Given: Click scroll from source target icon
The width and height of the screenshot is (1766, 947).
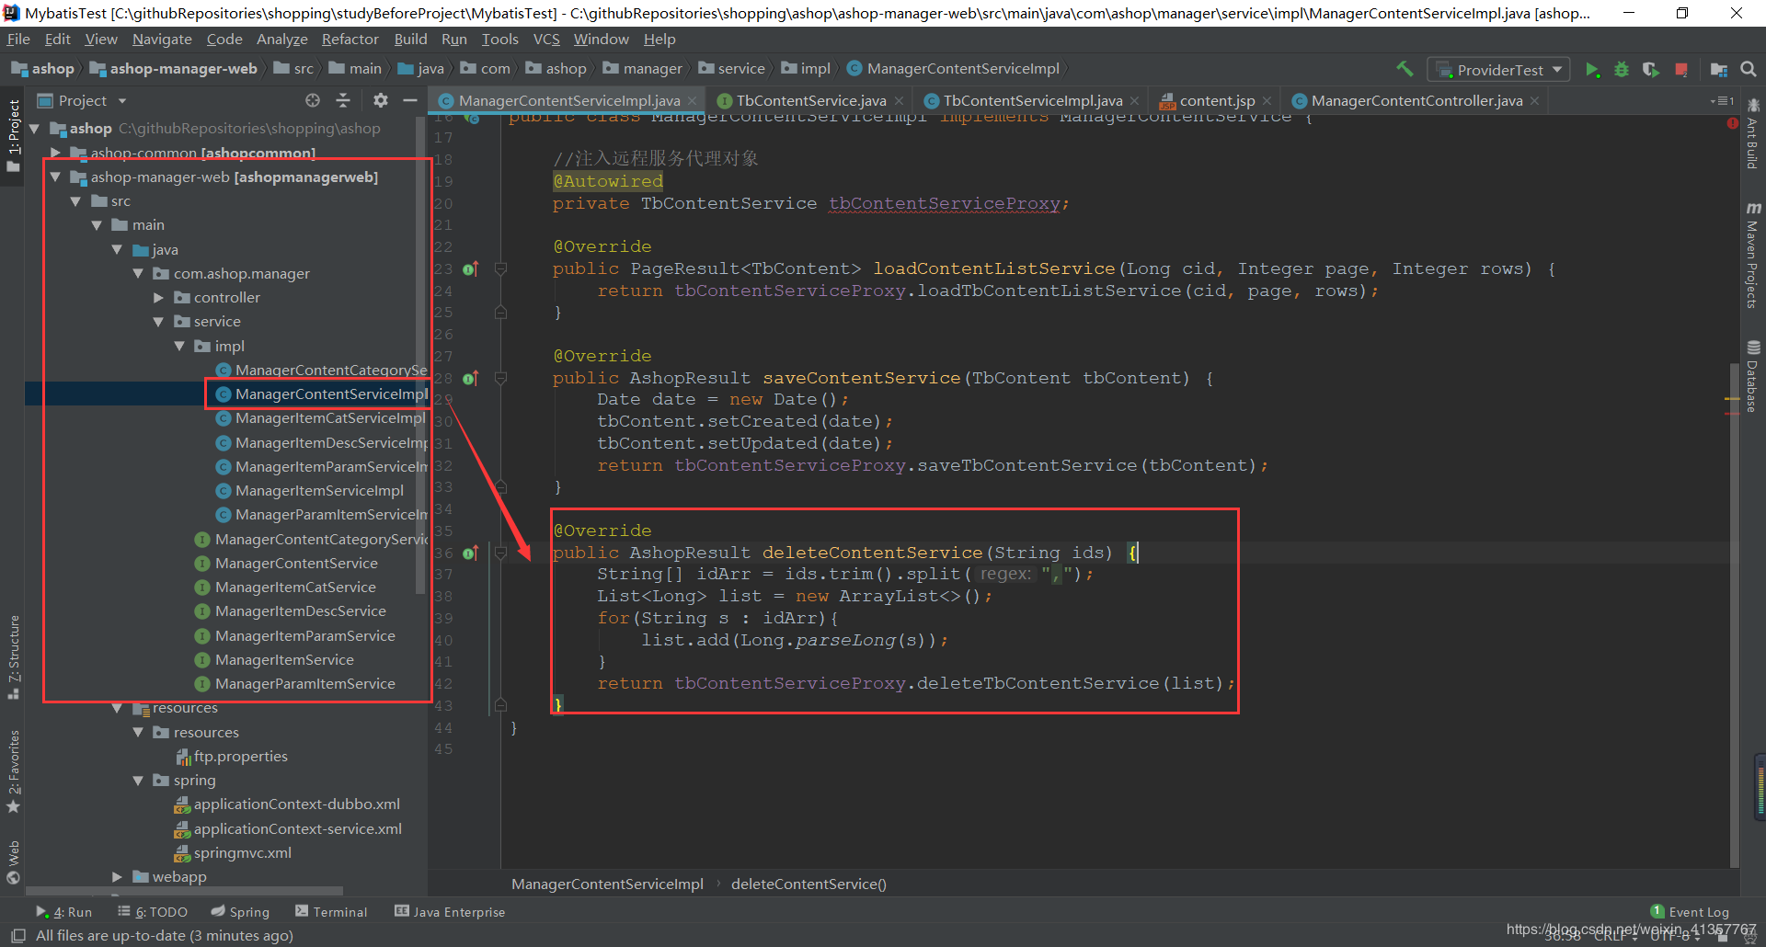Looking at the screenshot, I should tap(313, 100).
